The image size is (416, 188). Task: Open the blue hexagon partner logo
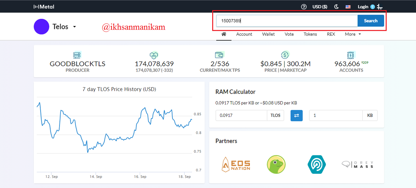click(317, 164)
